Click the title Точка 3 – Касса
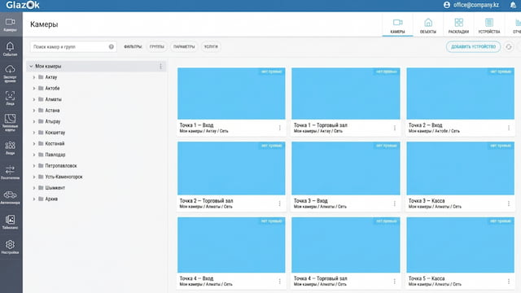 (427, 201)
